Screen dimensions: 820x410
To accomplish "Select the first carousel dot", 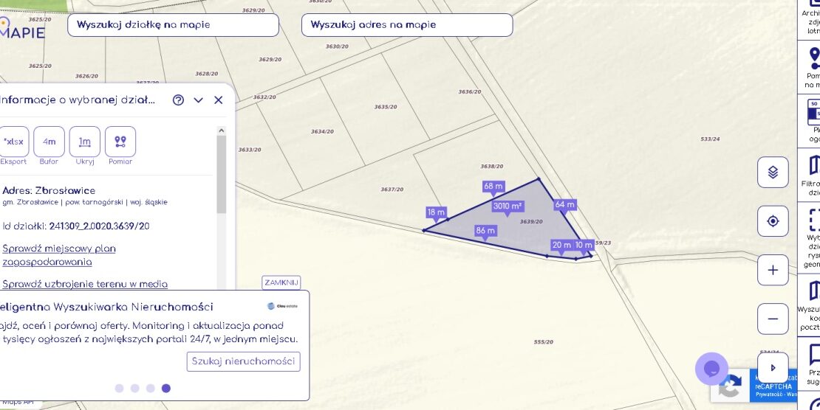I will pyautogui.click(x=120, y=388).
